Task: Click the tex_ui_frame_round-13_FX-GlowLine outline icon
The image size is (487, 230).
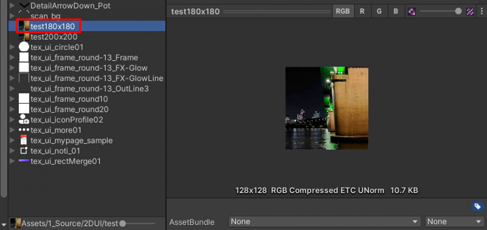Action: tap(24, 78)
